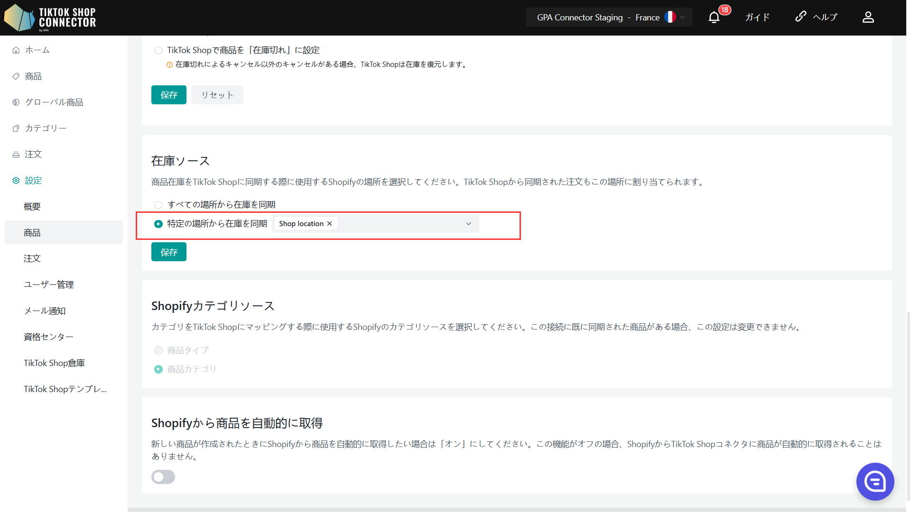Click the page vertical scrollbar

pyautogui.click(x=908, y=406)
